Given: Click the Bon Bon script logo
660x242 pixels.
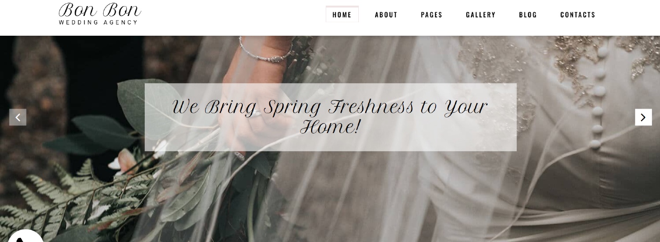Looking at the screenshot, I should coord(99,10).
